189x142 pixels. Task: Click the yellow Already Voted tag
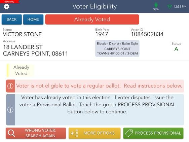coord(20,70)
